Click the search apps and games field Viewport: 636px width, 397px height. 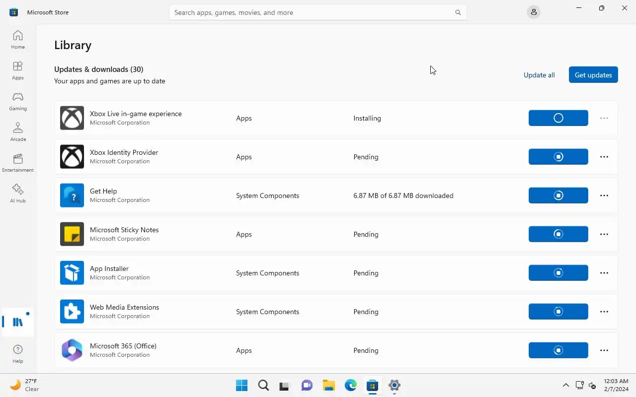point(318,12)
